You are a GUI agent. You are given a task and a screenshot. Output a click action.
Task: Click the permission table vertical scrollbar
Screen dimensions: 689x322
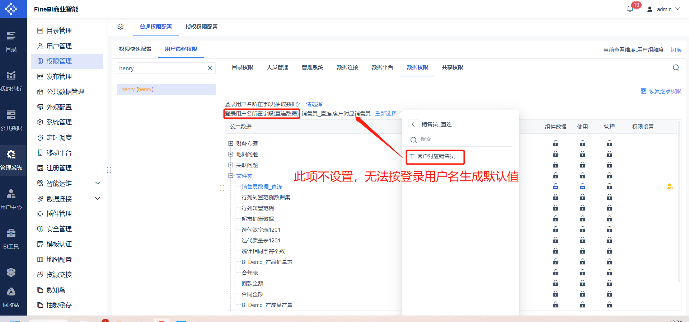[679, 201]
